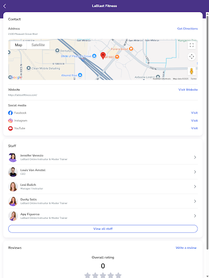The width and height of the screenshot is (209, 278).
Task: Click the map camera controls button
Action: tap(192, 56)
